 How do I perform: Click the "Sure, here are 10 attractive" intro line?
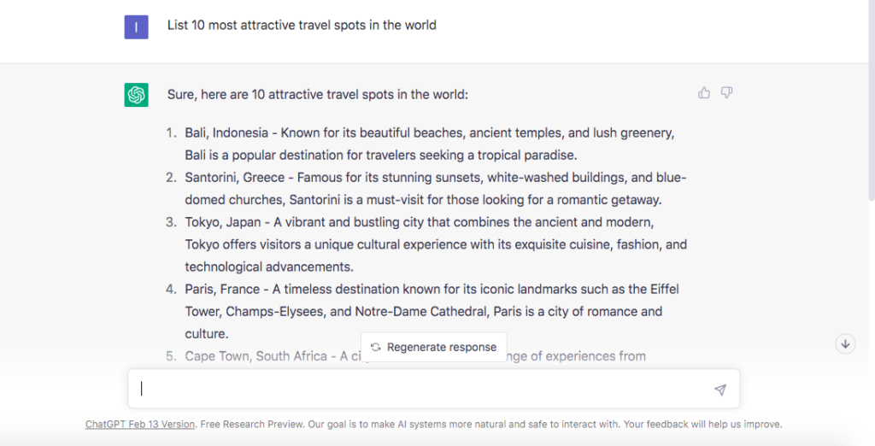(x=318, y=95)
